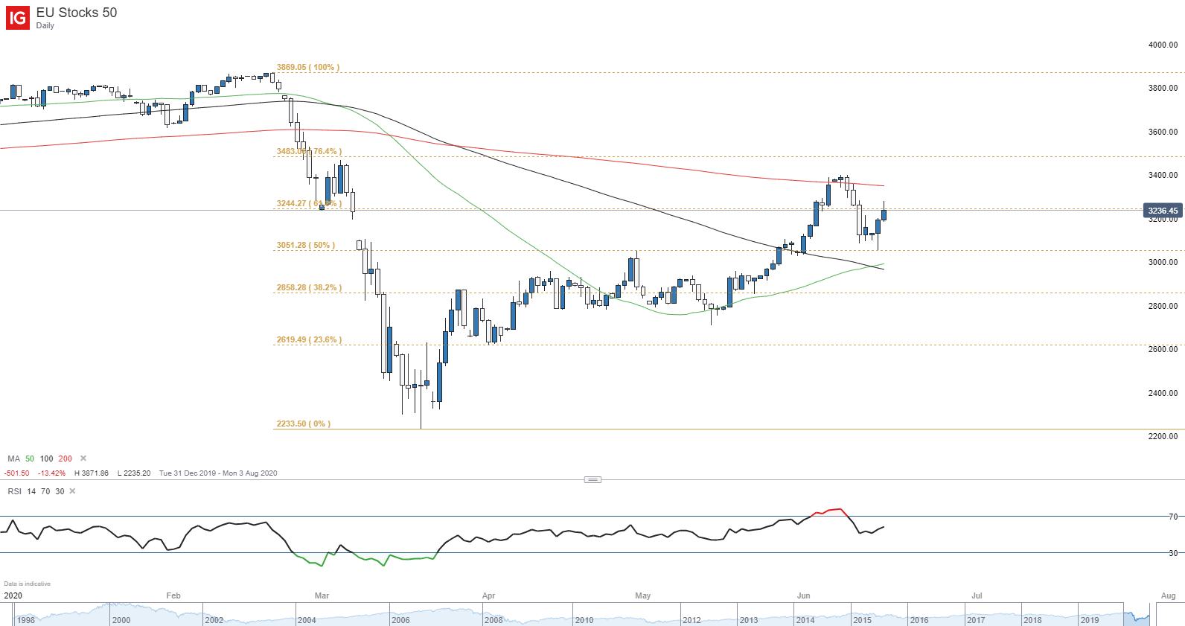The height and width of the screenshot is (626, 1185).
Task: Click the pane divider grip handle
Action: pos(592,479)
